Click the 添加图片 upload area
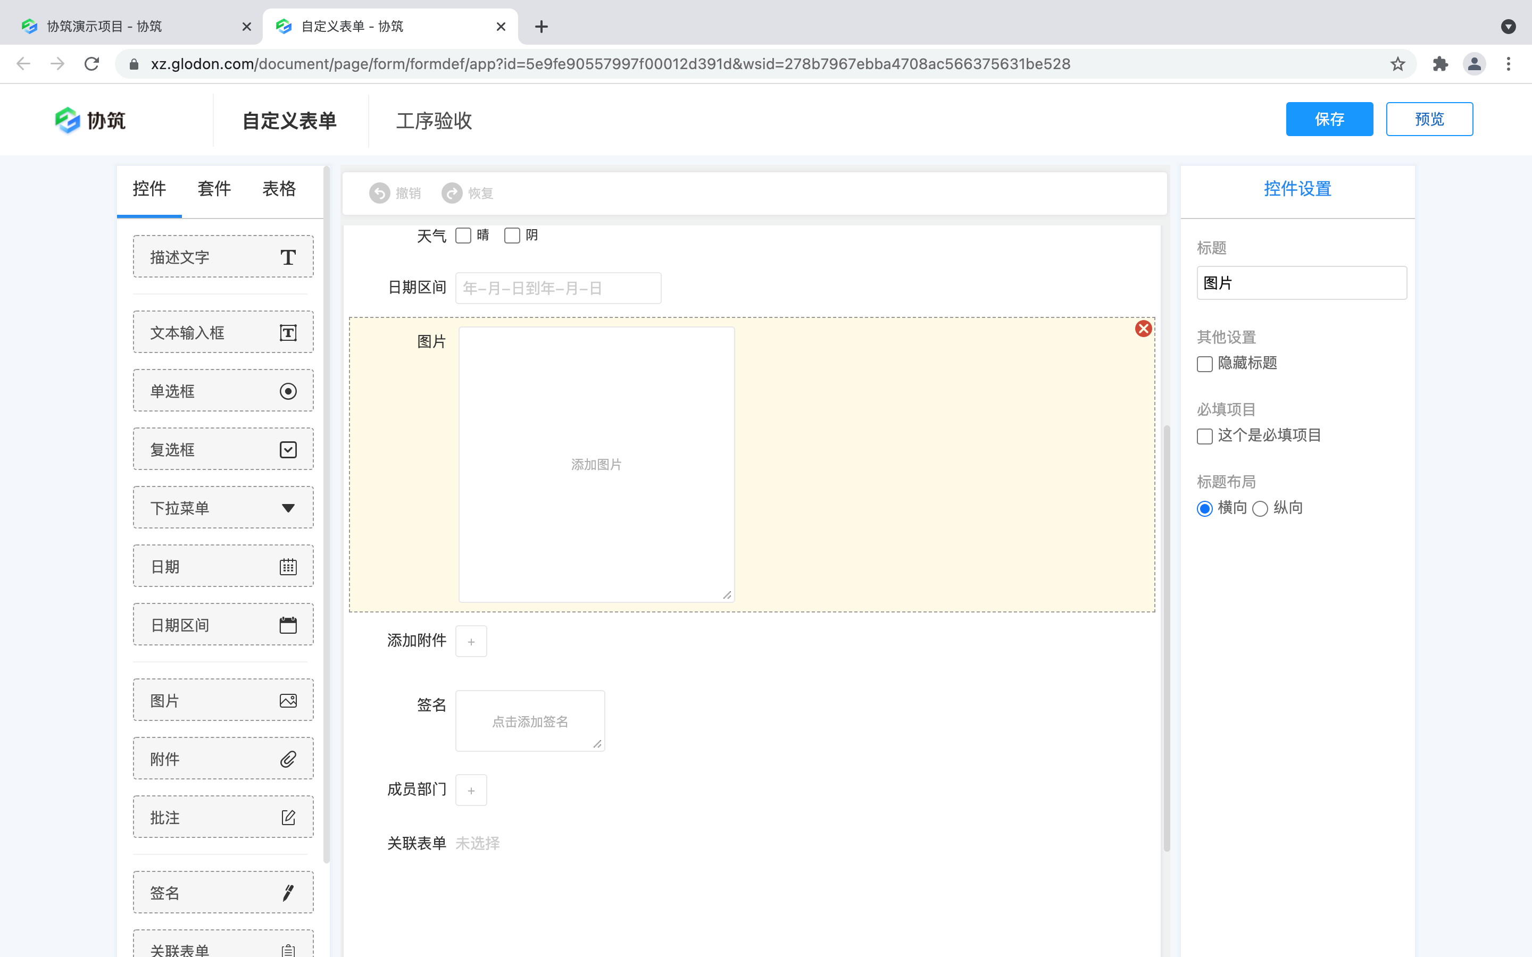Image resolution: width=1532 pixels, height=957 pixels. pos(596,464)
